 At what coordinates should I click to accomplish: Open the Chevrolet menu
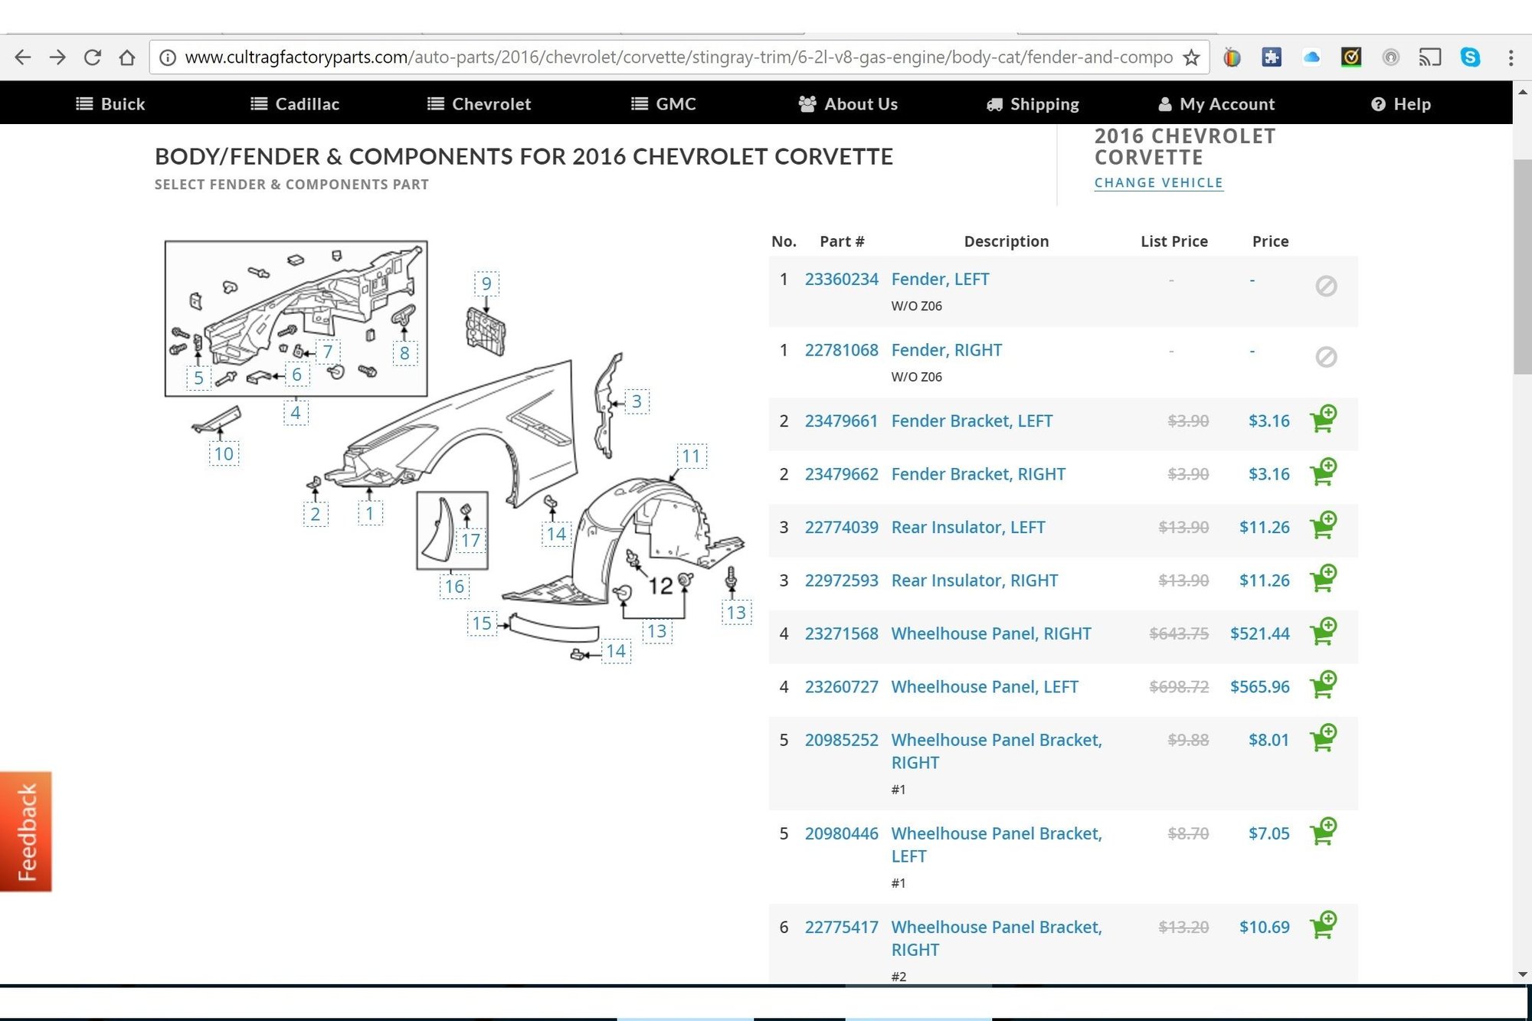pos(479,104)
